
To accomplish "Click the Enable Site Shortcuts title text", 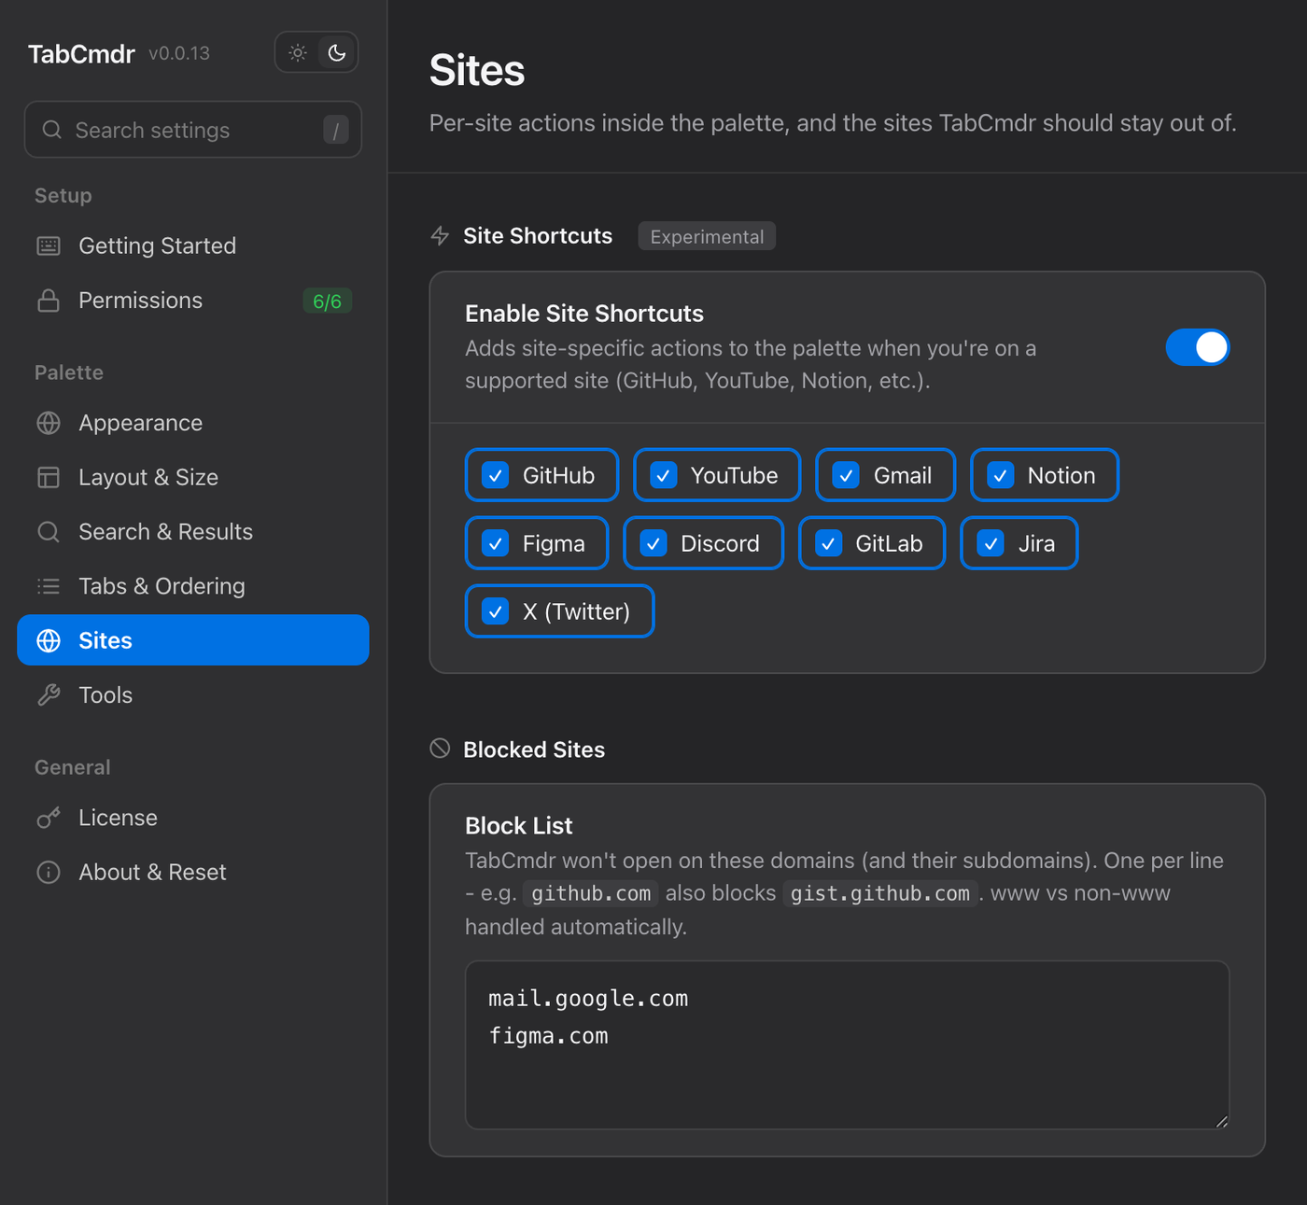I will pyautogui.click(x=584, y=314).
